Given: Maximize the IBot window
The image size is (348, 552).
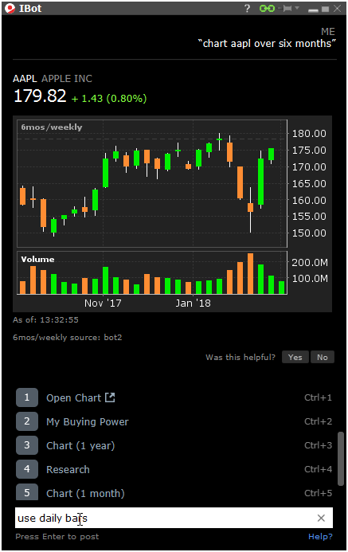Looking at the screenshot, I should 325,9.
